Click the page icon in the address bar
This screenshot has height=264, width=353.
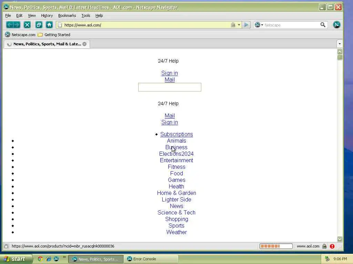click(x=60, y=25)
